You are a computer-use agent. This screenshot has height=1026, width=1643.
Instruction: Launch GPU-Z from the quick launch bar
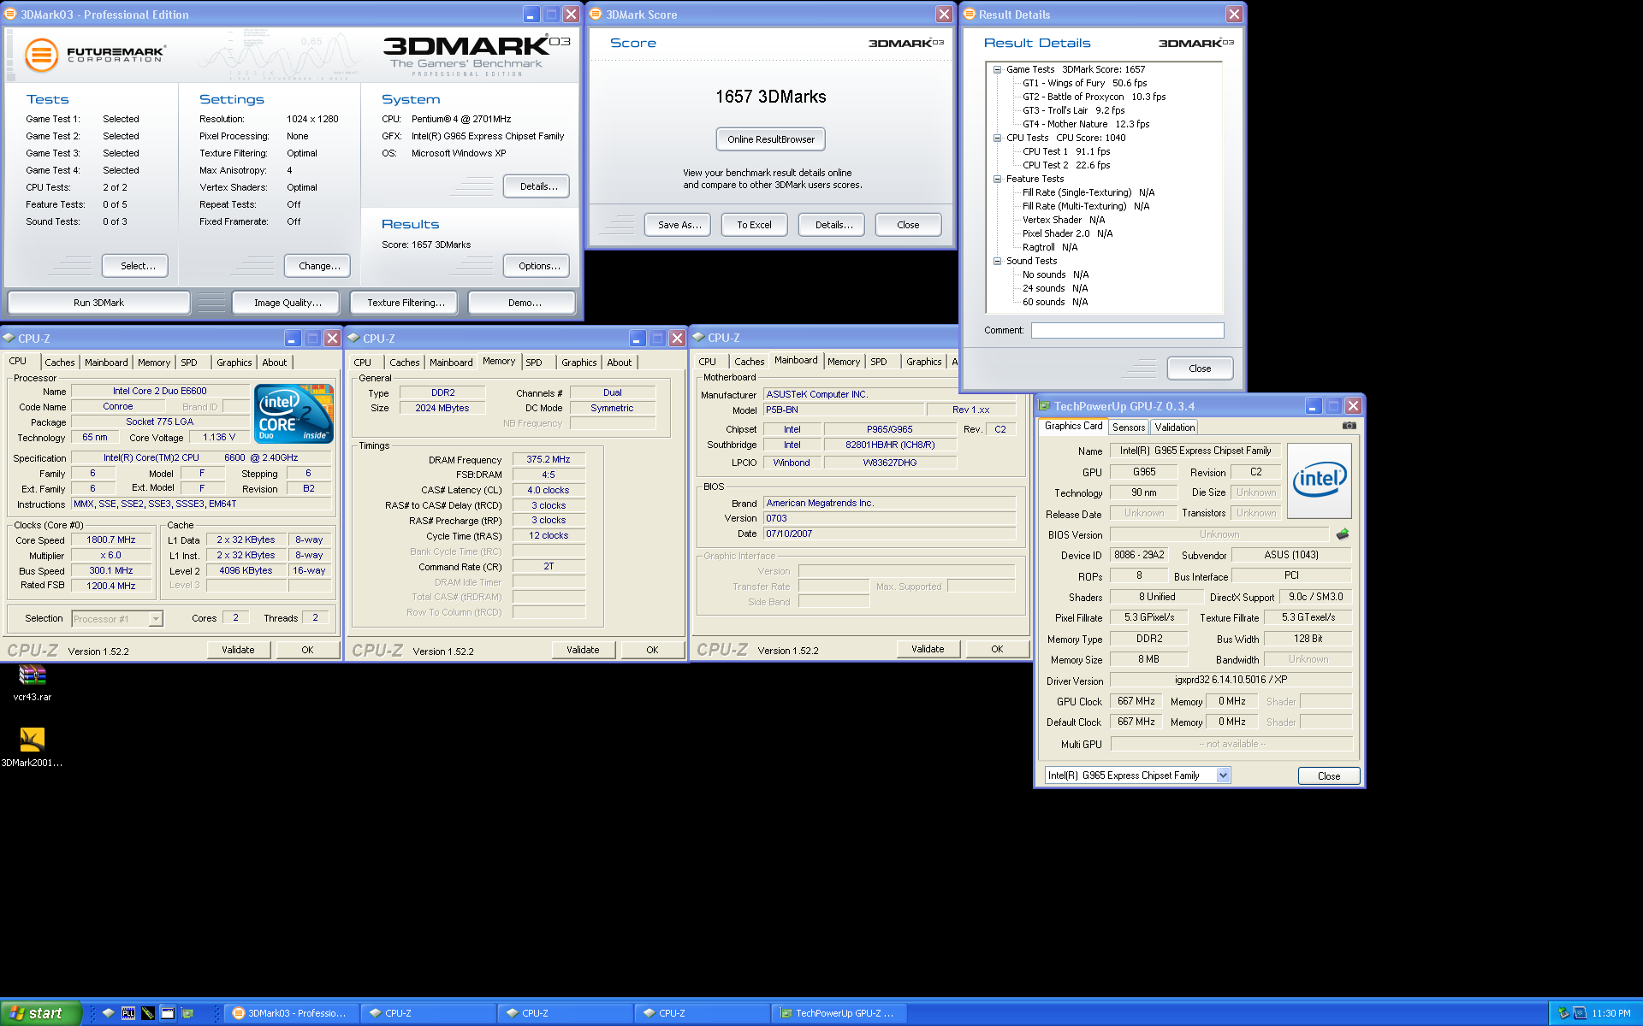(187, 1013)
